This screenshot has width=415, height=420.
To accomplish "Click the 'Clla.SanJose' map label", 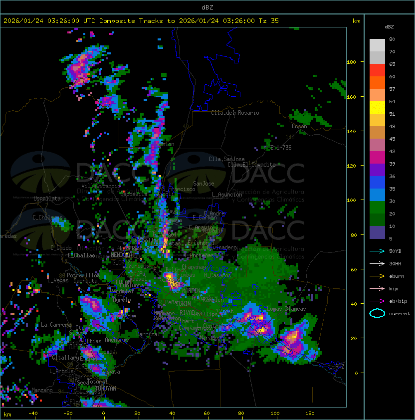I will [x=226, y=159].
